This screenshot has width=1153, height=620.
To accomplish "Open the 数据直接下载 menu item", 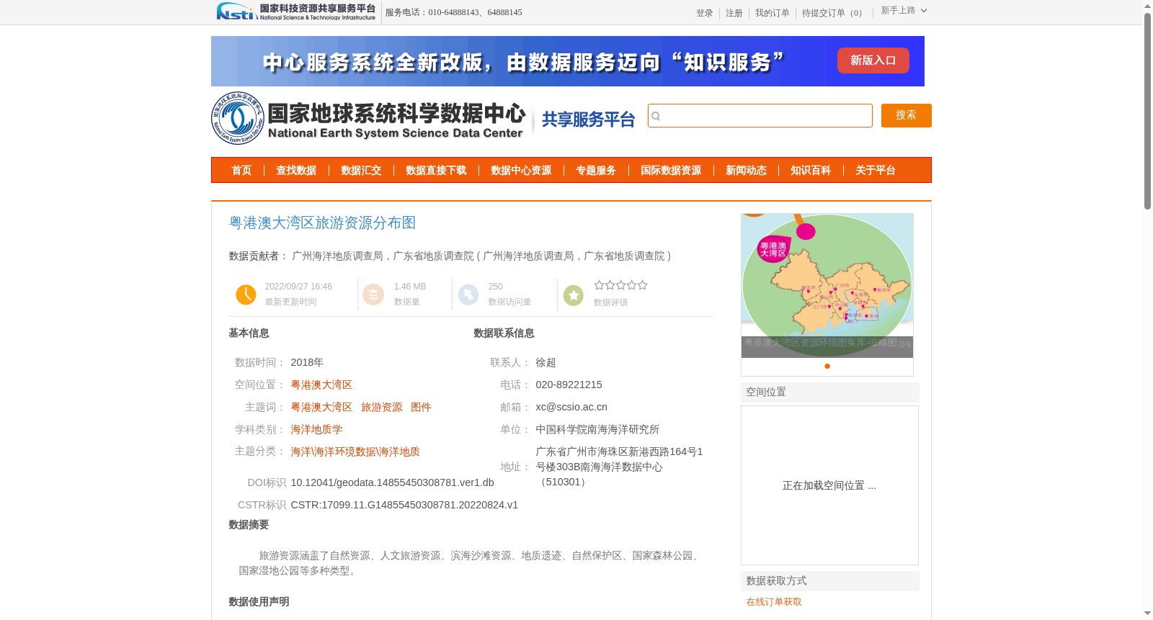I will 436,171.
